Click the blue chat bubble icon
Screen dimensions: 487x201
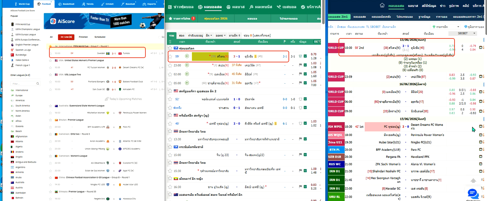pos(473,193)
